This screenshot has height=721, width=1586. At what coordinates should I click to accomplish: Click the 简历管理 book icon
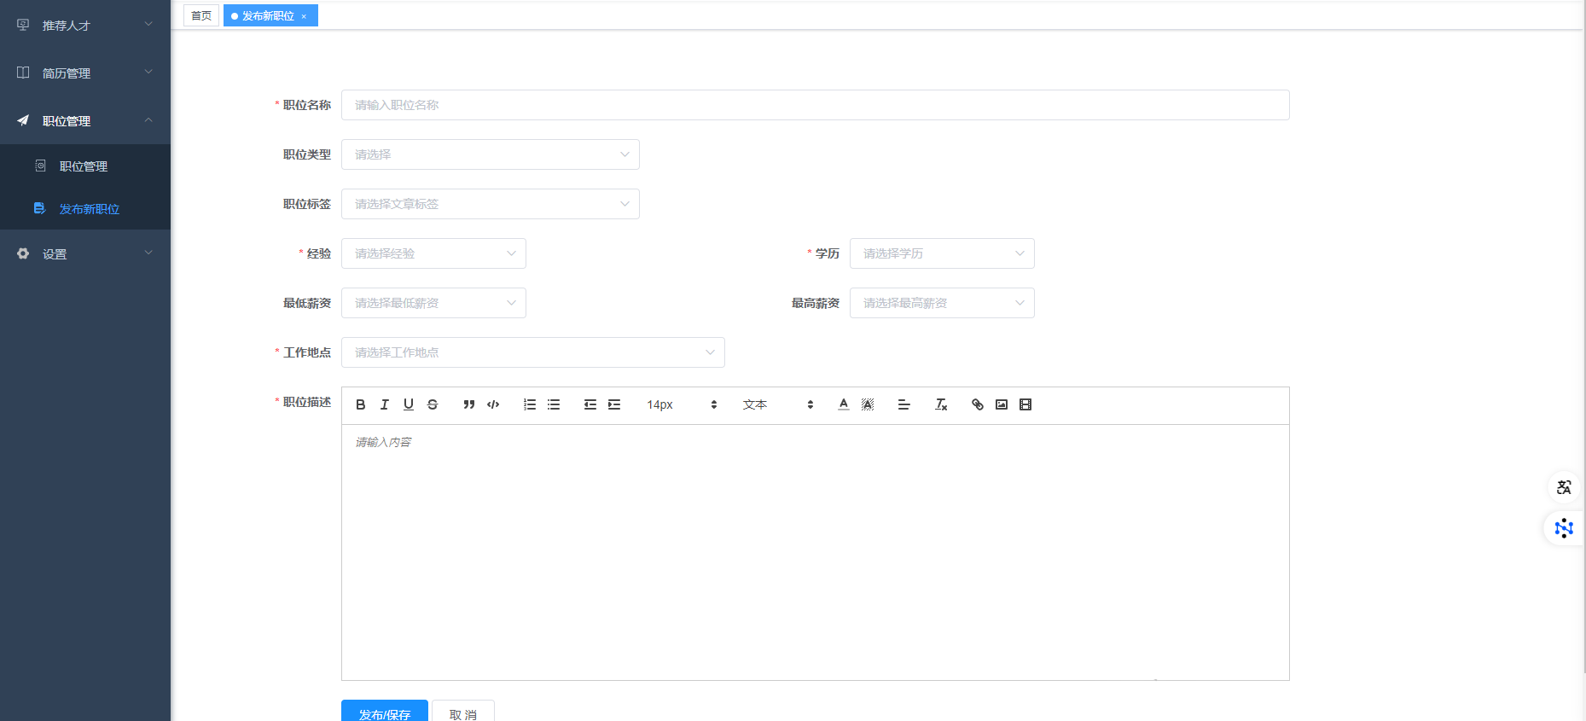23,73
